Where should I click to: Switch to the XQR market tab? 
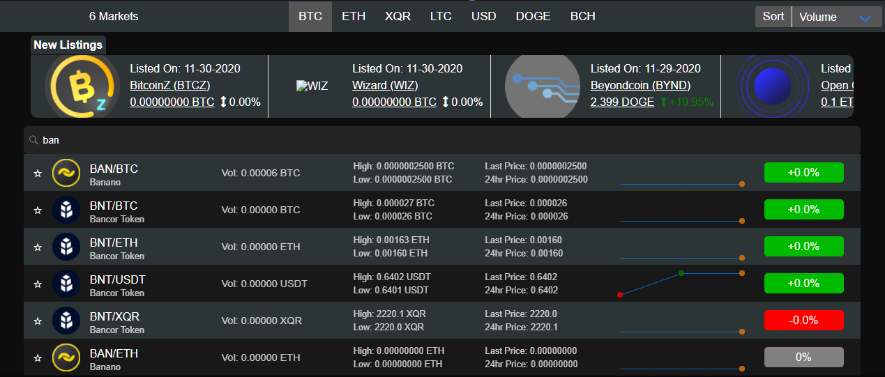tap(398, 16)
